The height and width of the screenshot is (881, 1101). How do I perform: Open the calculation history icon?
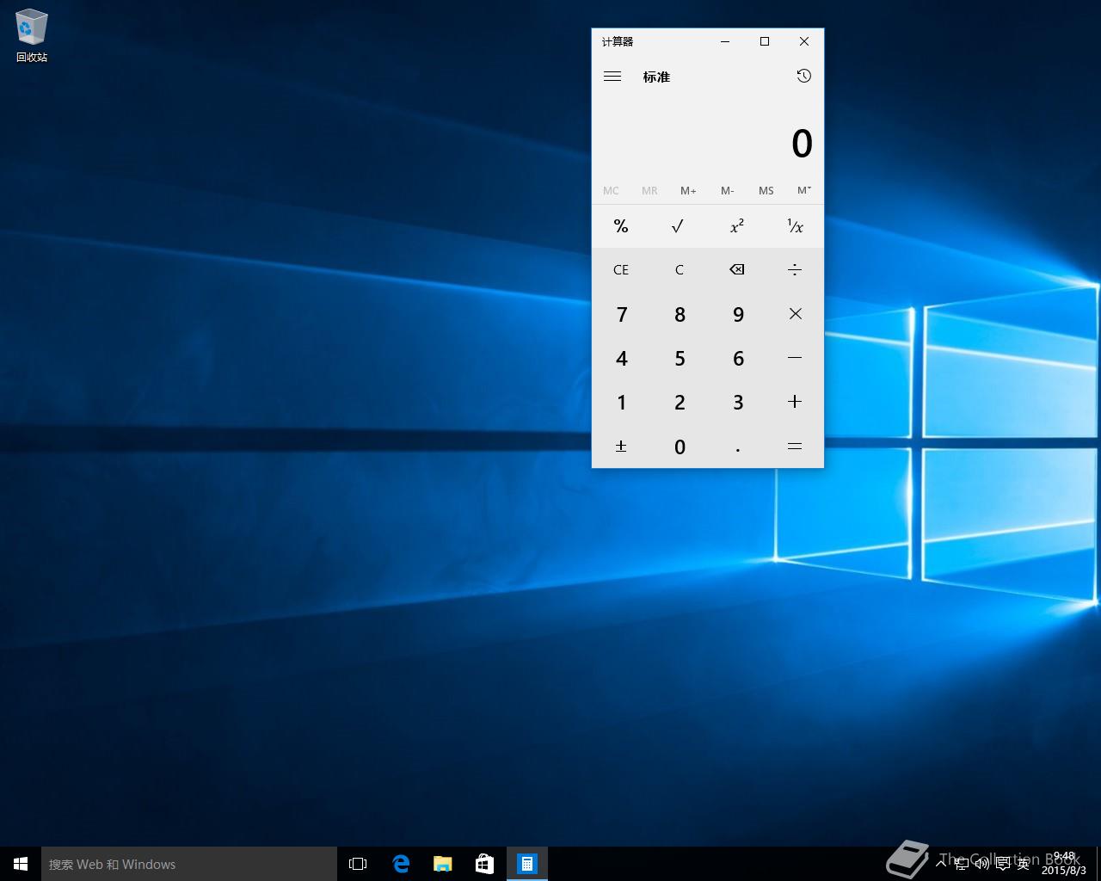coord(803,77)
